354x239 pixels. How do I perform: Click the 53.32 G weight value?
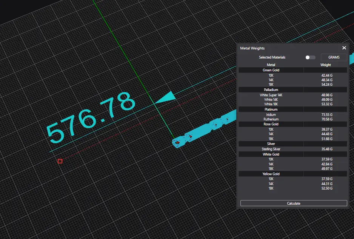click(327, 104)
